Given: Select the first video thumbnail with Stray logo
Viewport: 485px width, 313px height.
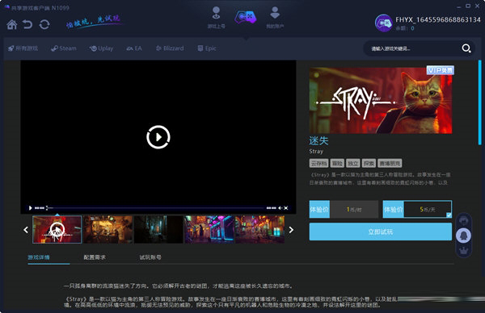Looking at the screenshot, I should [x=57, y=229].
